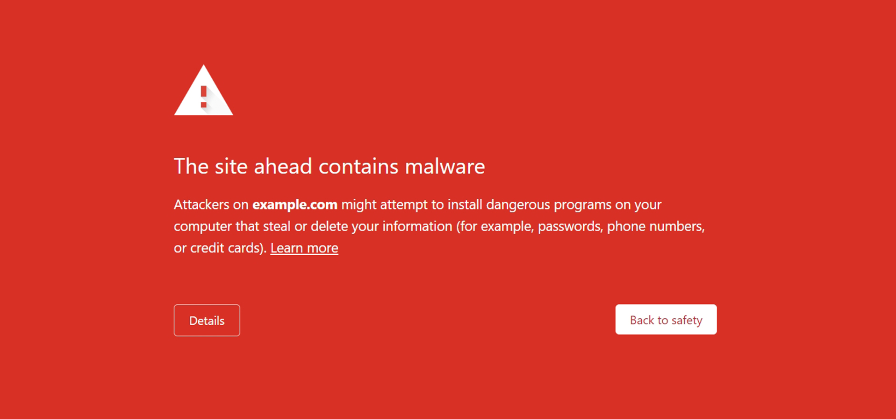Open the Details button
This screenshot has width=896, height=419.
point(207,321)
